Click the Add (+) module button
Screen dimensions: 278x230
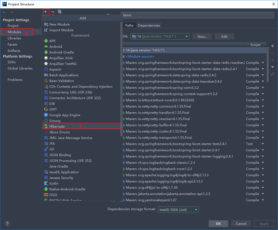pyautogui.click(x=46, y=12)
